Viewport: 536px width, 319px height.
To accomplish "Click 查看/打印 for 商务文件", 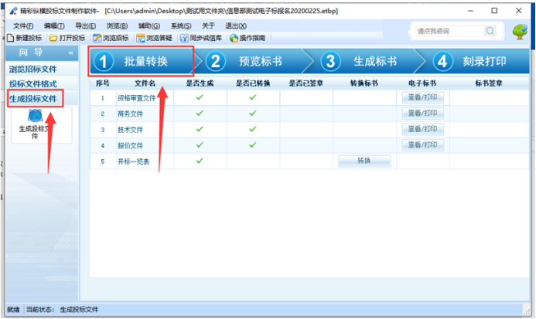I will (422, 113).
